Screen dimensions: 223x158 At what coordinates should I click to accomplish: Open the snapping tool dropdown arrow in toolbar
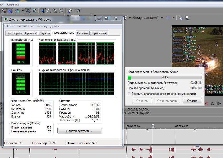pyautogui.click(x=23, y=11)
